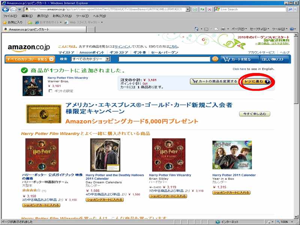Open Harry Potter and the Deathly Hallows 2011 Calendar link

point(115,177)
